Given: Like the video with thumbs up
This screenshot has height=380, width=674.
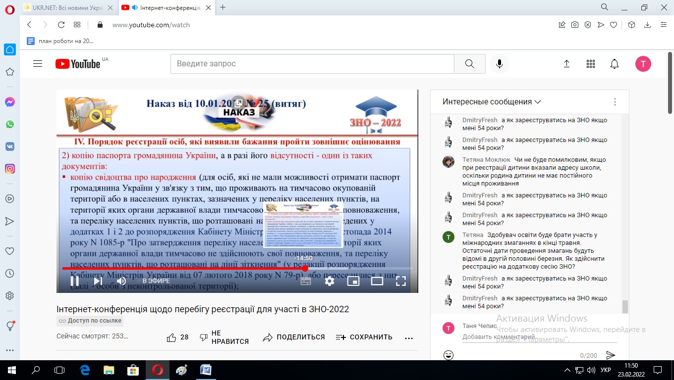Looking at the screenshot, I should tap(171, 337).
